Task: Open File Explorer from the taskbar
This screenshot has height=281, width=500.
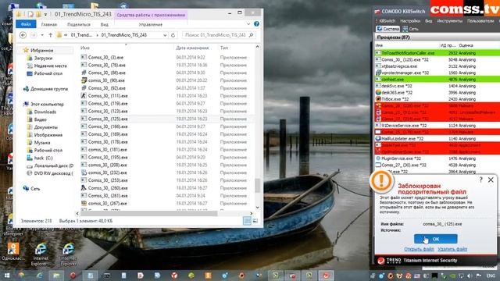Action: [x=56, y=276]
